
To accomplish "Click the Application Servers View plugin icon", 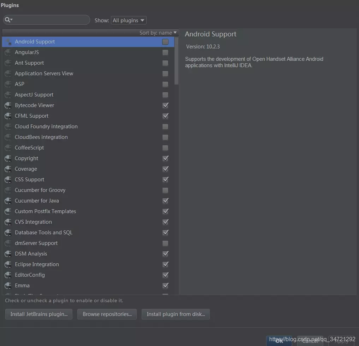I will (x=8, y=74).
